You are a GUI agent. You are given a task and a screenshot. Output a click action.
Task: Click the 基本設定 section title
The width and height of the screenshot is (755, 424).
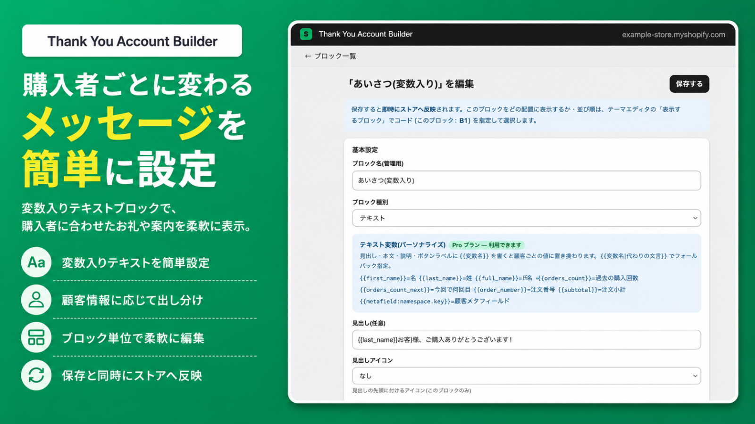pos(365,150)
